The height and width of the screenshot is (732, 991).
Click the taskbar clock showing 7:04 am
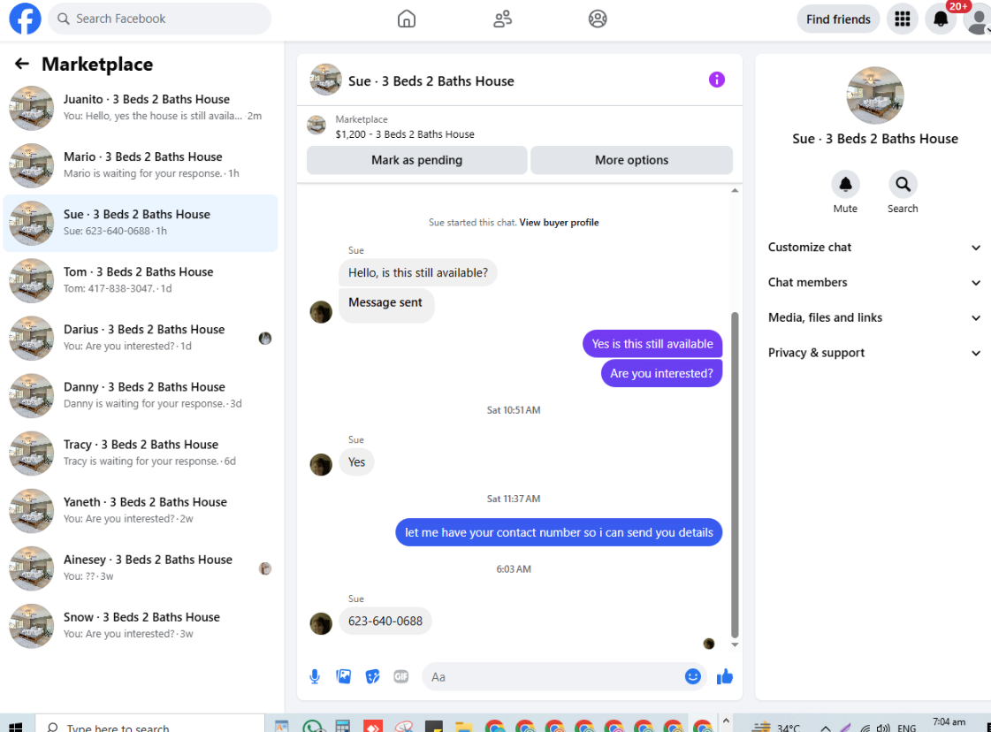[949, 722]
